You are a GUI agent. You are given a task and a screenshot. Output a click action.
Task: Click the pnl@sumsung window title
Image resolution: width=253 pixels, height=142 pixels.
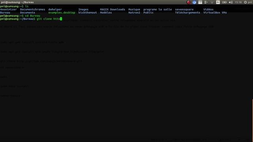(x=17, y=2)
